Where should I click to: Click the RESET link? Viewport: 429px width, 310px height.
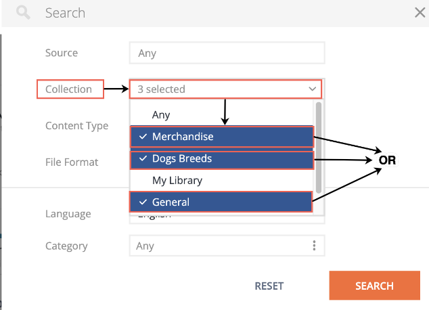269,286
